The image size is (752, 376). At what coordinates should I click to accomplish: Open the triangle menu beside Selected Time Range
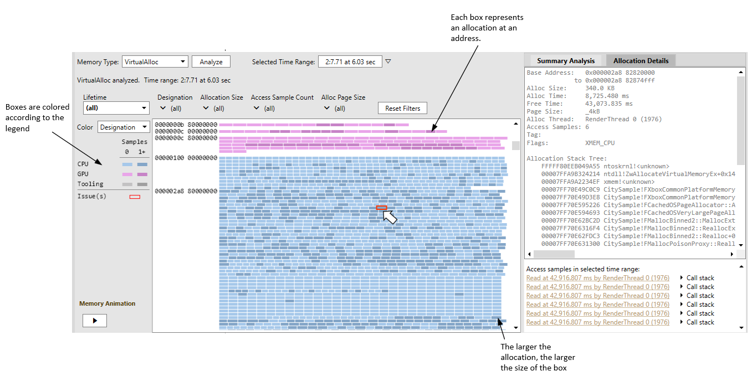tap(388, 61)
